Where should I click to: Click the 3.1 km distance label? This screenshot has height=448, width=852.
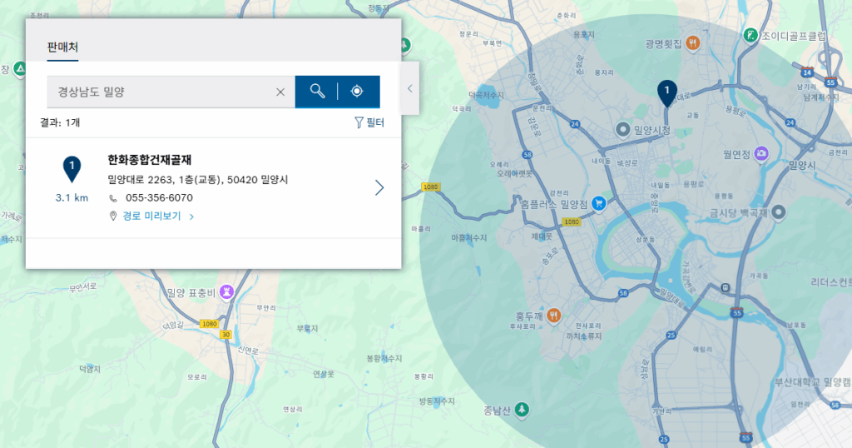point(72,198)
